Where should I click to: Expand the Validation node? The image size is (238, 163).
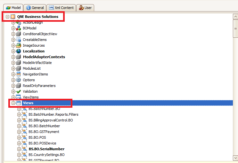(x=13, y=91)
